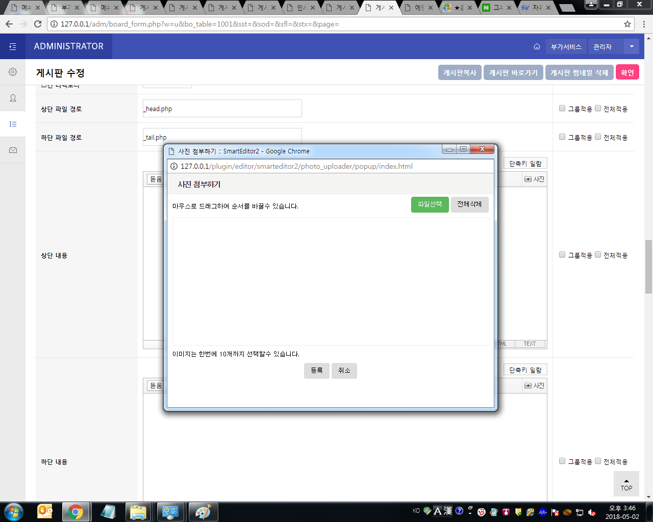
Task: Click the 사진 photo icon in the top editor
Action: point(534,179)
